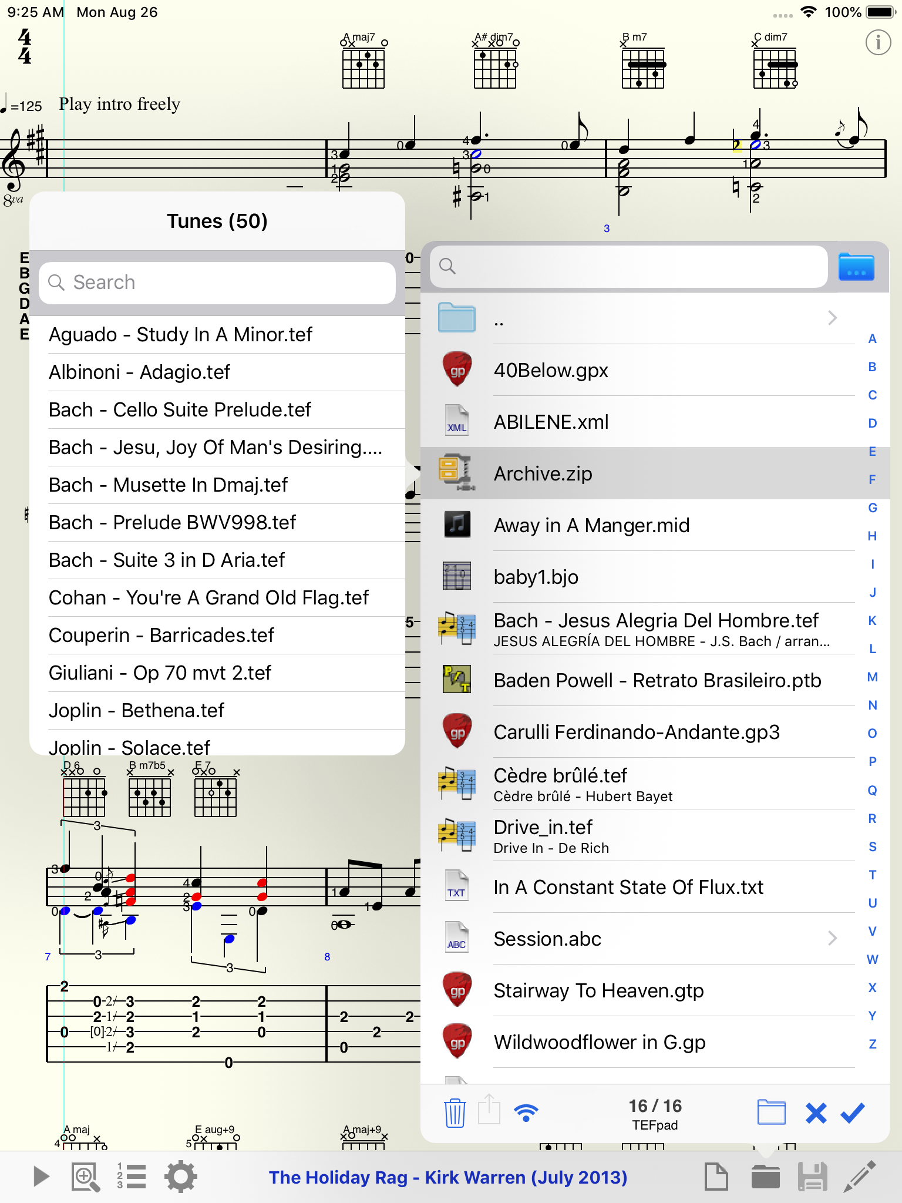Jump to index letter Z
Viewport: 902px width, 1203px height.
[x=873, y=1044]
